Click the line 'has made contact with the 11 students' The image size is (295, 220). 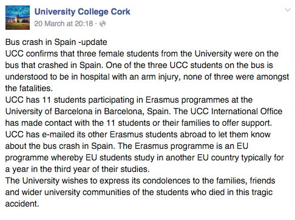[x=138, y=123]
